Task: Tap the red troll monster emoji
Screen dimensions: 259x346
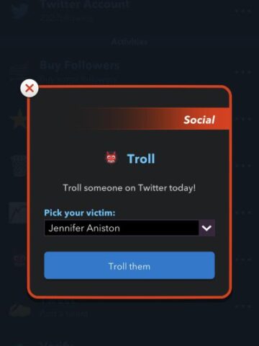Action: [111, 158]
